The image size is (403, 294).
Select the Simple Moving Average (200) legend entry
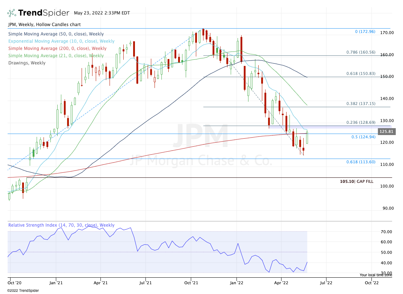57,48
